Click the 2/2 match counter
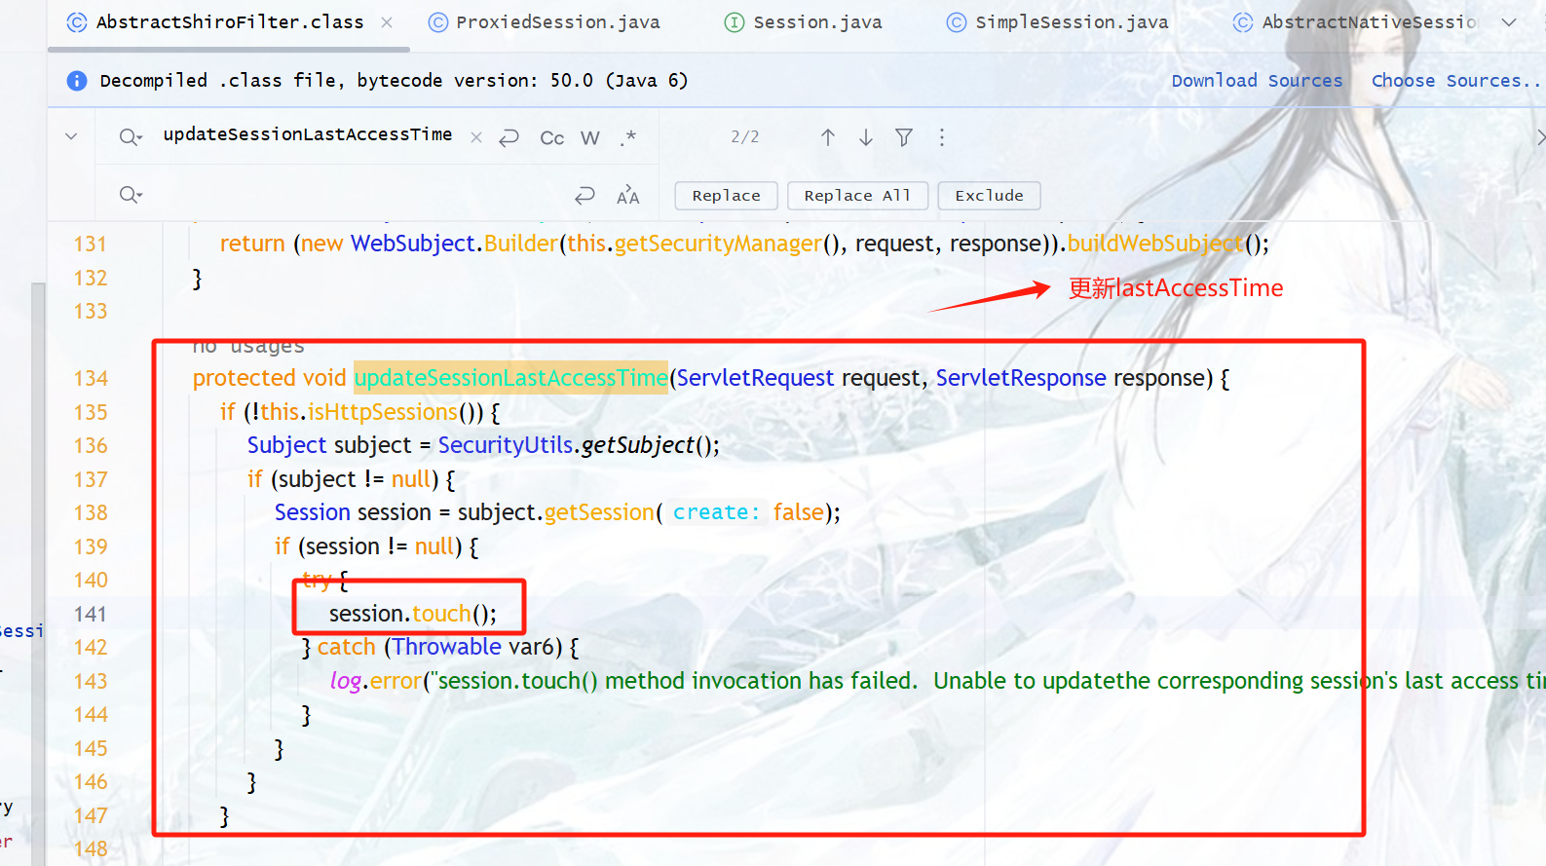 coord(745,137)
